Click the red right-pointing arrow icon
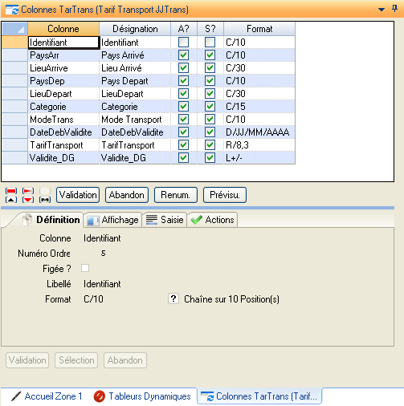 [x=28, y=191]
